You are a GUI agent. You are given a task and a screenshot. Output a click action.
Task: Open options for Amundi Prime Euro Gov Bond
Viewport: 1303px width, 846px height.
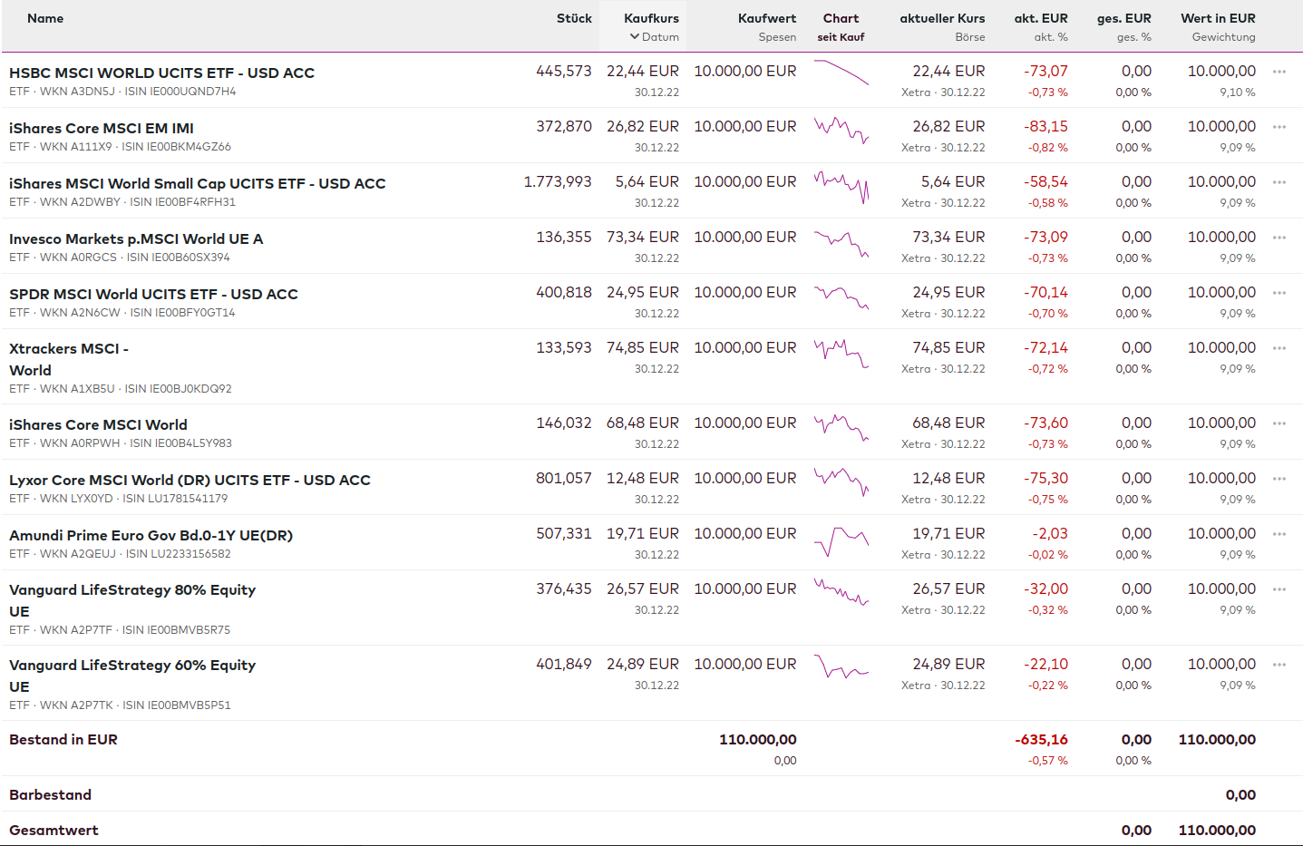[x=1279, y=534]
